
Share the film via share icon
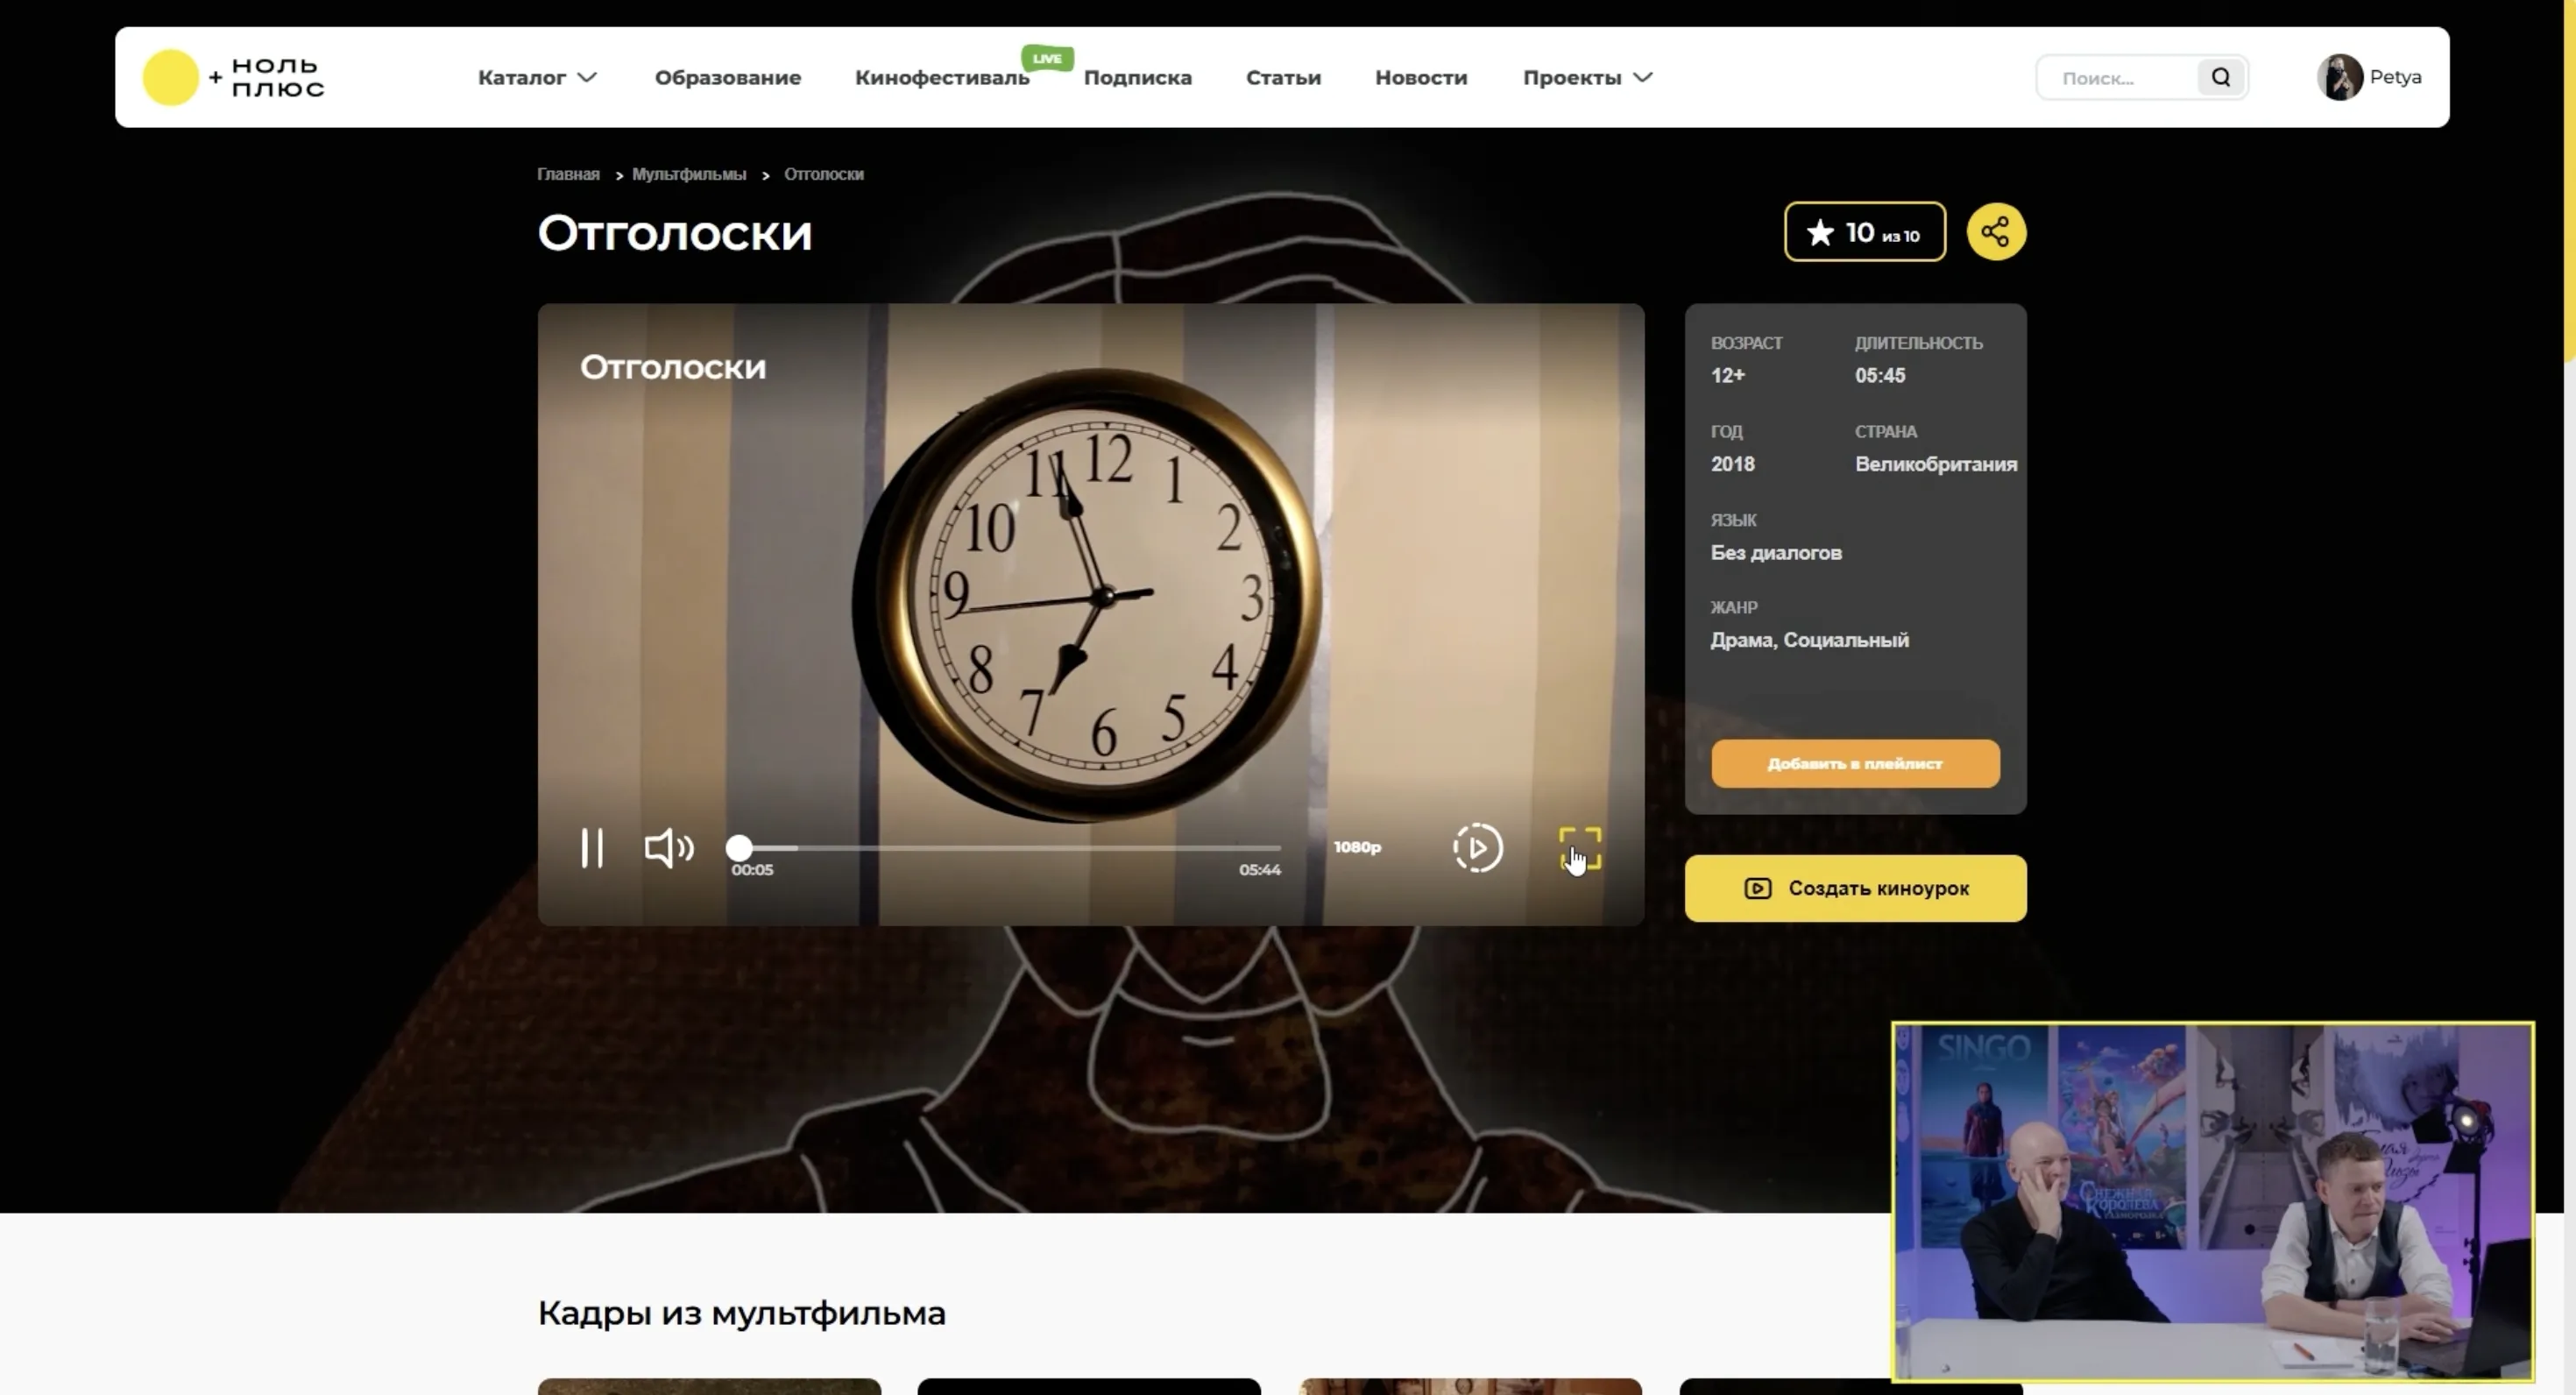pos(1996,232)
